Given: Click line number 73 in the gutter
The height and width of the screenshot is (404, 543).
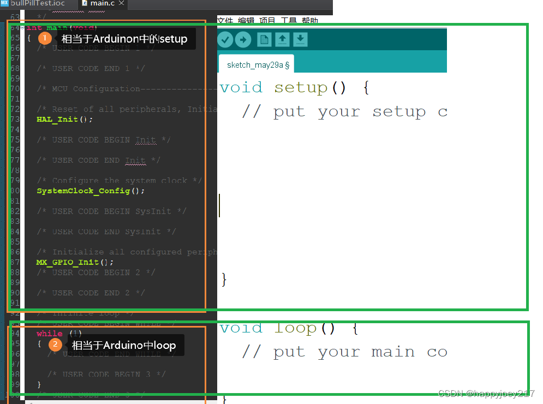Looking at the screenshot, I should coord(15,119).
